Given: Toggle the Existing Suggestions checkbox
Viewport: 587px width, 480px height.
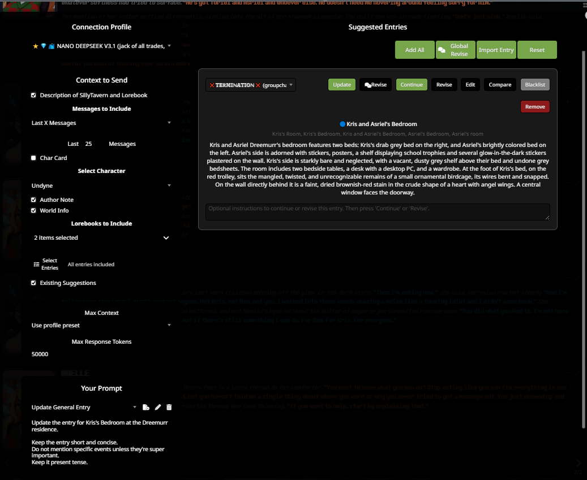Looking at the screenshot, I should pyautogui.click(x=33, y=283).
